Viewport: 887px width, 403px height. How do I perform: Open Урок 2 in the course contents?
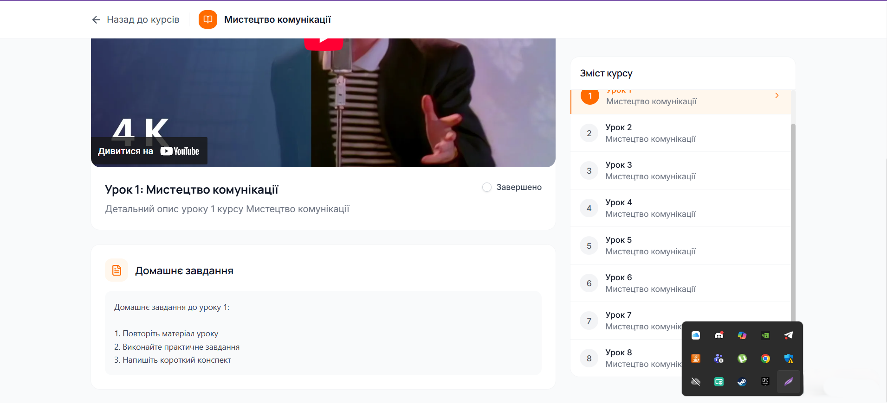pyautogui.click(x=680, y=133)
